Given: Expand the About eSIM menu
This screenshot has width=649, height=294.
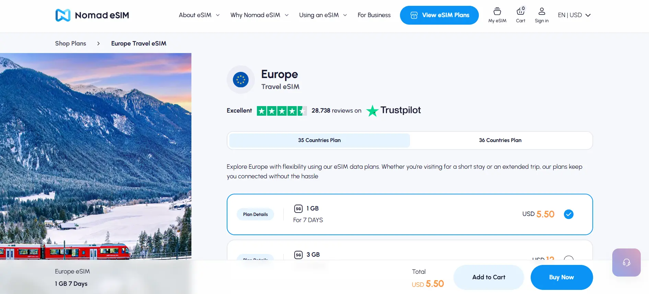Looking at the screenshot, I should click(x=199, y=15).
